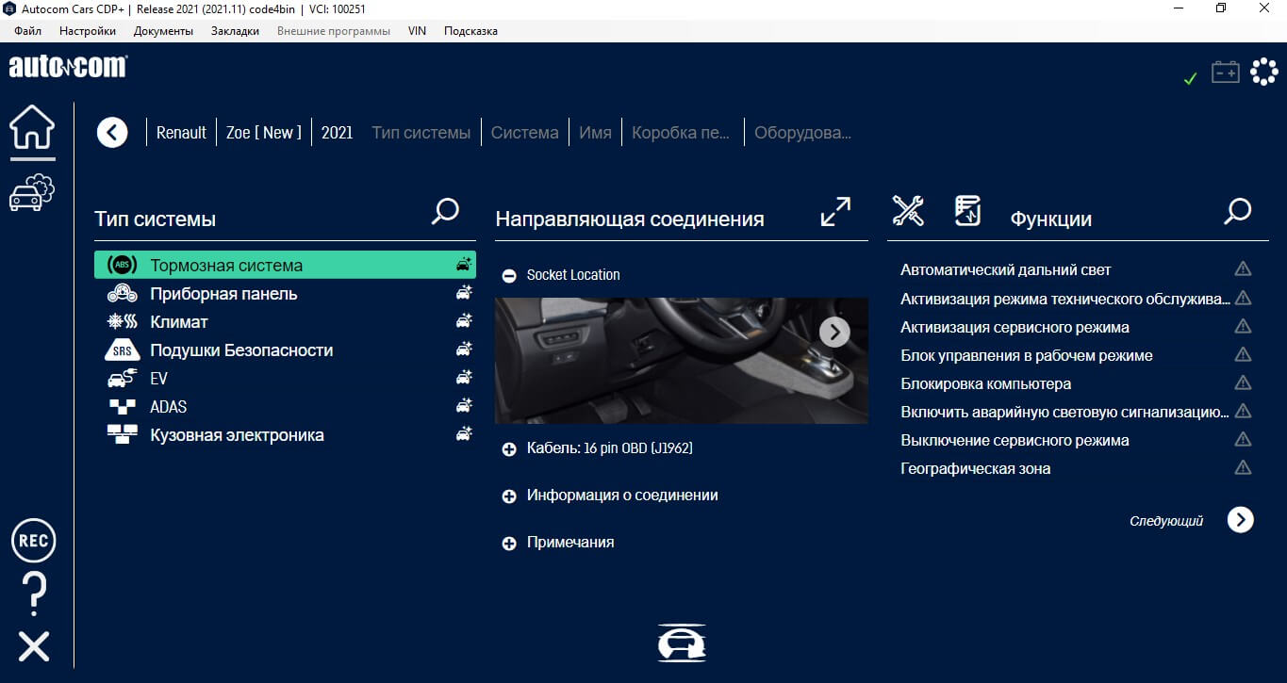Select Активизация сервисного режима function
Screen dimensions: 1287x683
(1015, 327)
